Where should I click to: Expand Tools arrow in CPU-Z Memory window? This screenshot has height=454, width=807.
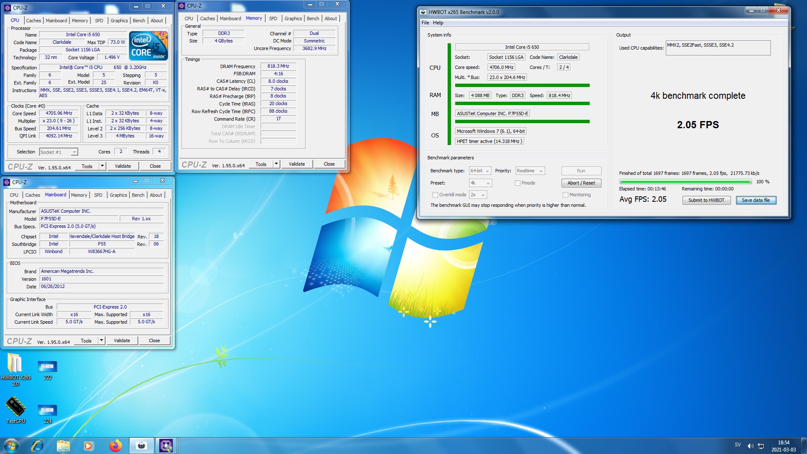point(276,164)
